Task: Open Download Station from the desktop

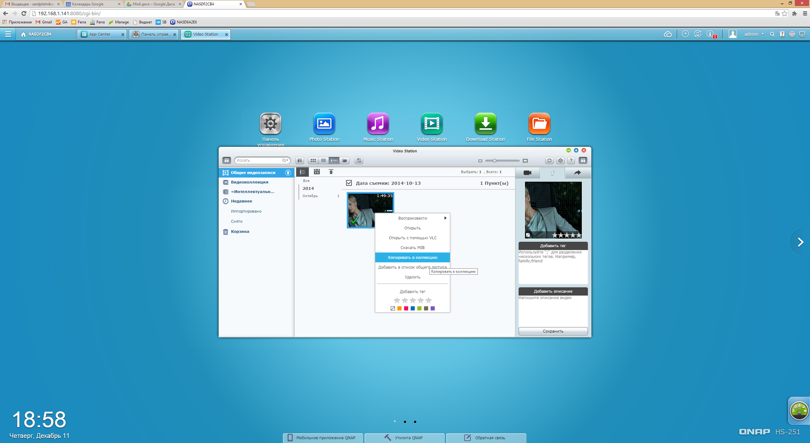Action: (x=485, y=124)
